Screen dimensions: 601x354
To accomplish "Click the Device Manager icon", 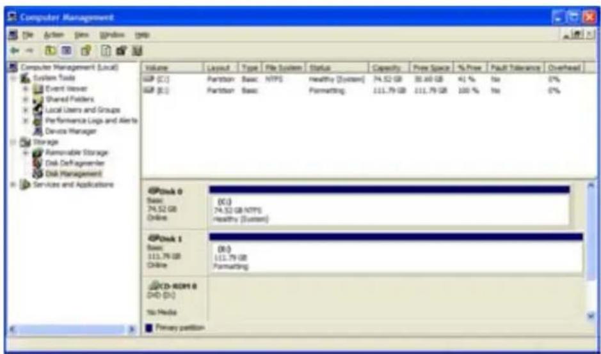I will pos(38,131).
